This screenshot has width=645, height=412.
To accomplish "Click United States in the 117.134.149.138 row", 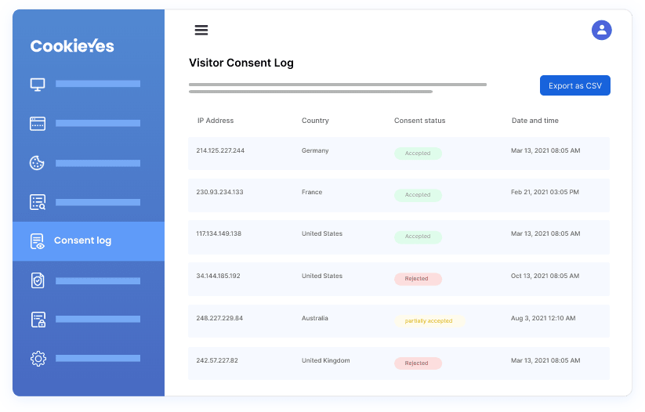I will tap(321, 233).
